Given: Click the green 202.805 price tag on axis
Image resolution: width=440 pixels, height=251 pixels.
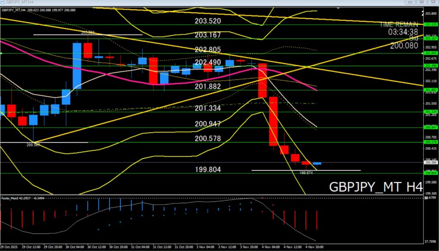Looking at the screenshot, I should tap(431, 53).
